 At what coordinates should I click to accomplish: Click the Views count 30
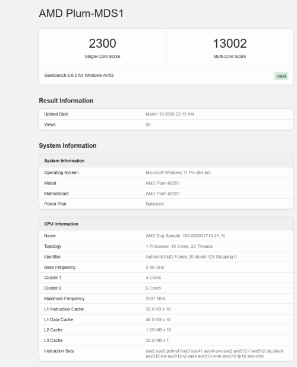click(148, 125)
